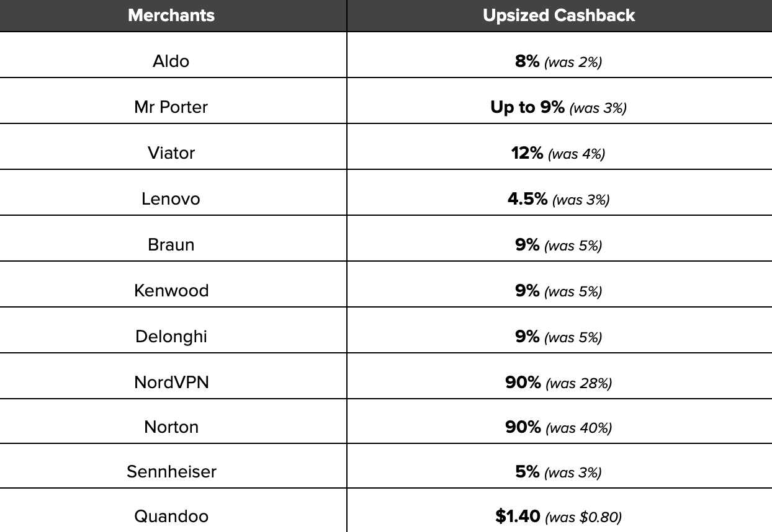Image resolution: width=772 pixels, height=532 pixels.
Task: Open the Kenwood merchant entry
Action: (171, 291)
